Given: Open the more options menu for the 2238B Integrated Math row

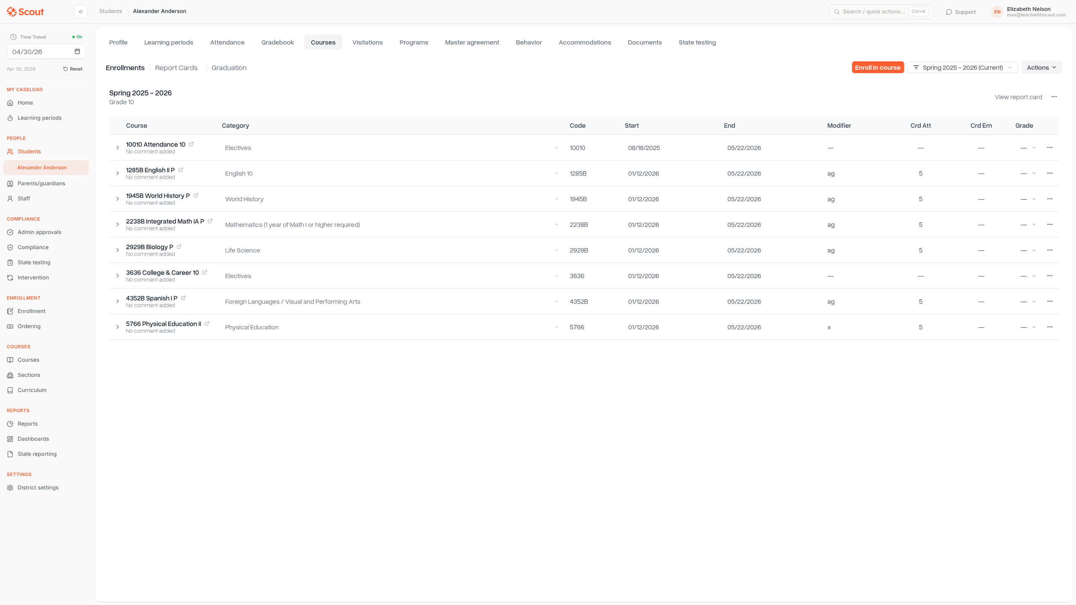Looking at the screenshot, I should [x=1050, y=224].
